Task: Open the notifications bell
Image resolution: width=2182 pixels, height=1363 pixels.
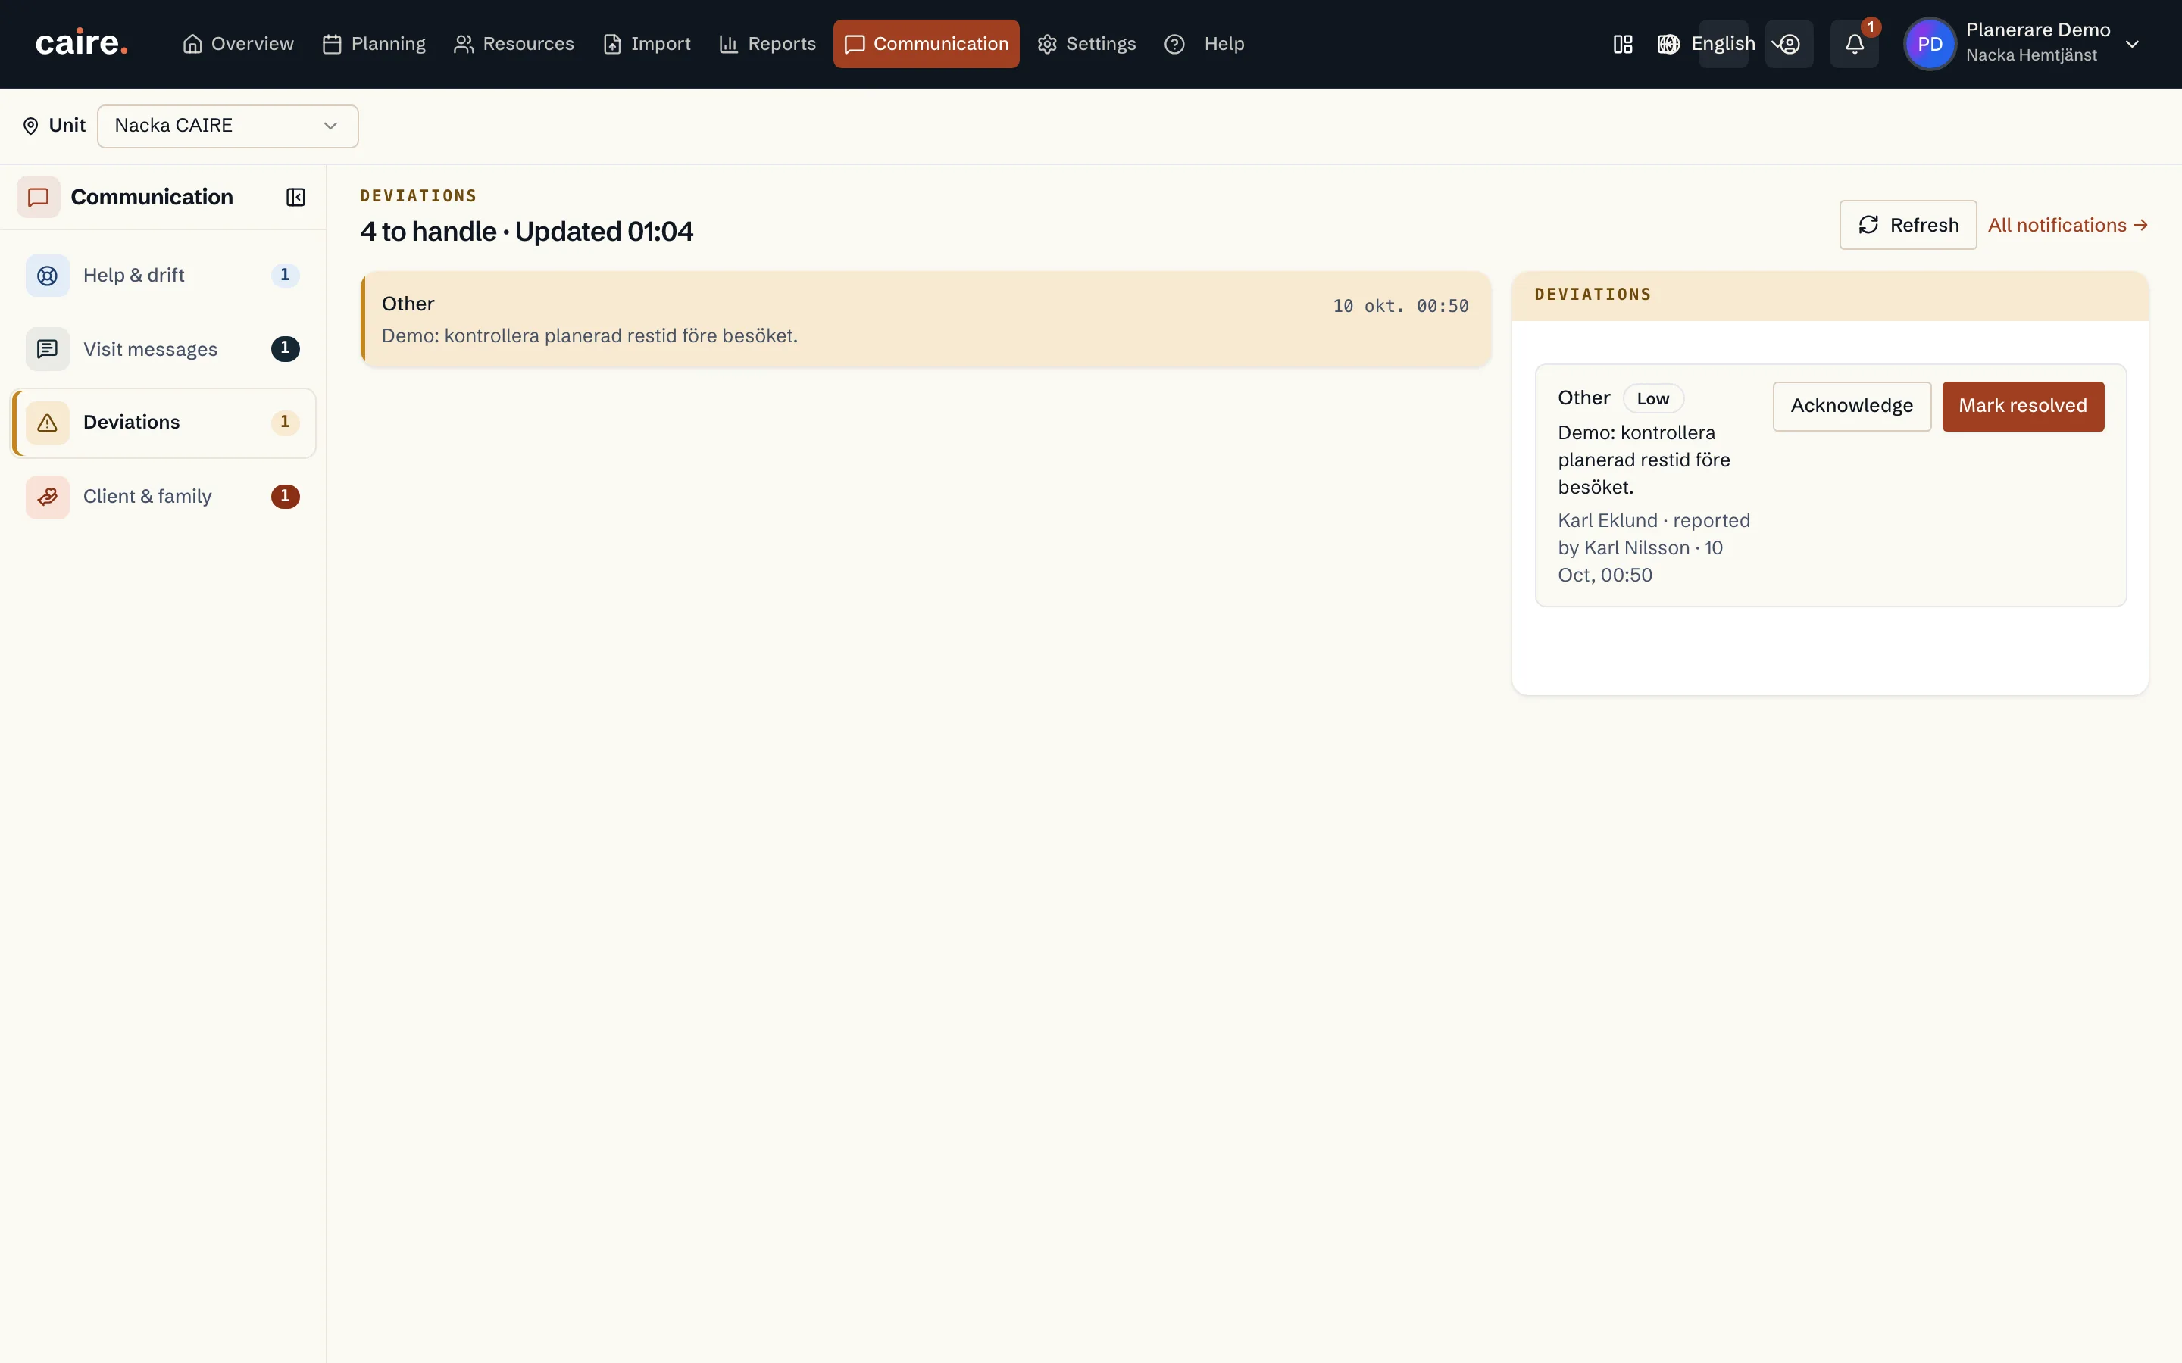Action: coord(1854,43)
